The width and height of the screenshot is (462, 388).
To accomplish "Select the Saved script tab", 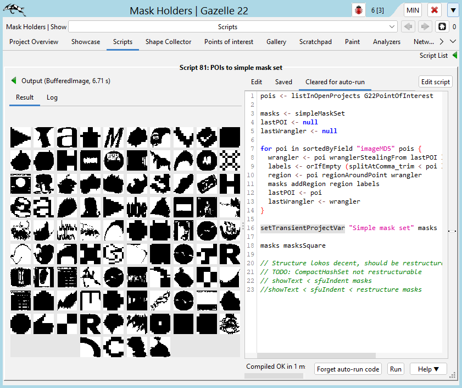I will pos(283,82).
